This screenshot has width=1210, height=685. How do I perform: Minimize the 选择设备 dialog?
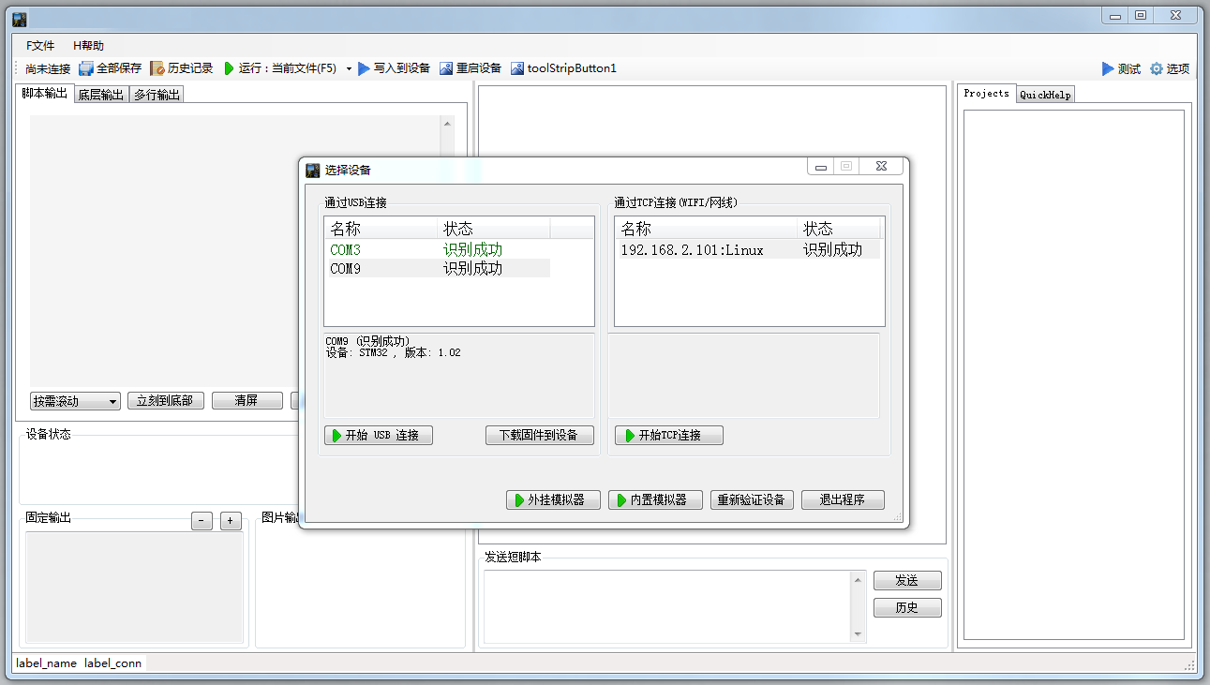coord(821,167)
